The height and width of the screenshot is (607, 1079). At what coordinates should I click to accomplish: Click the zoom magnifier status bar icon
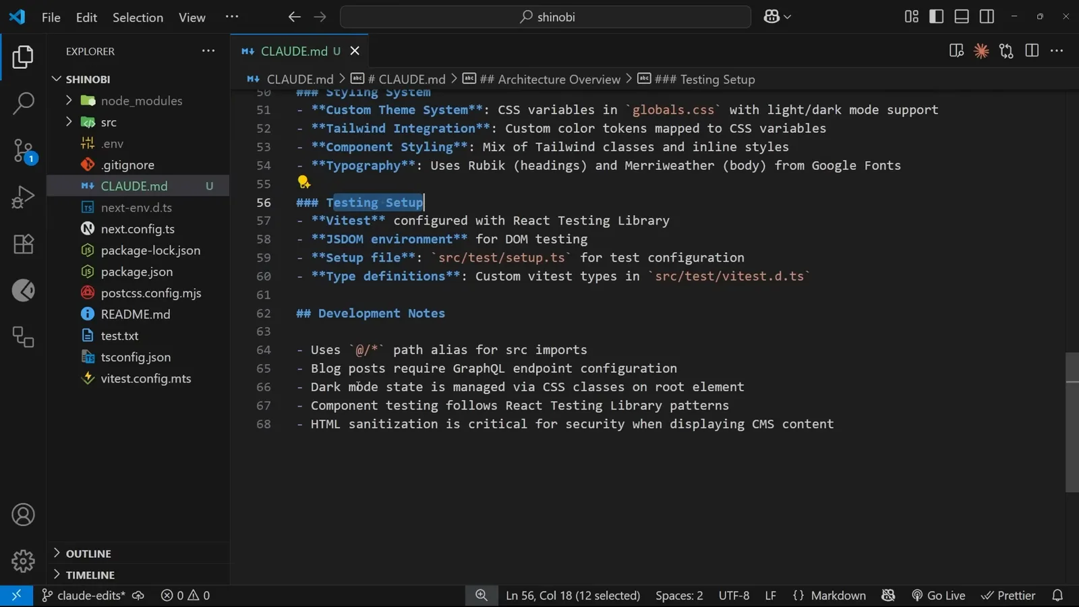481,596
